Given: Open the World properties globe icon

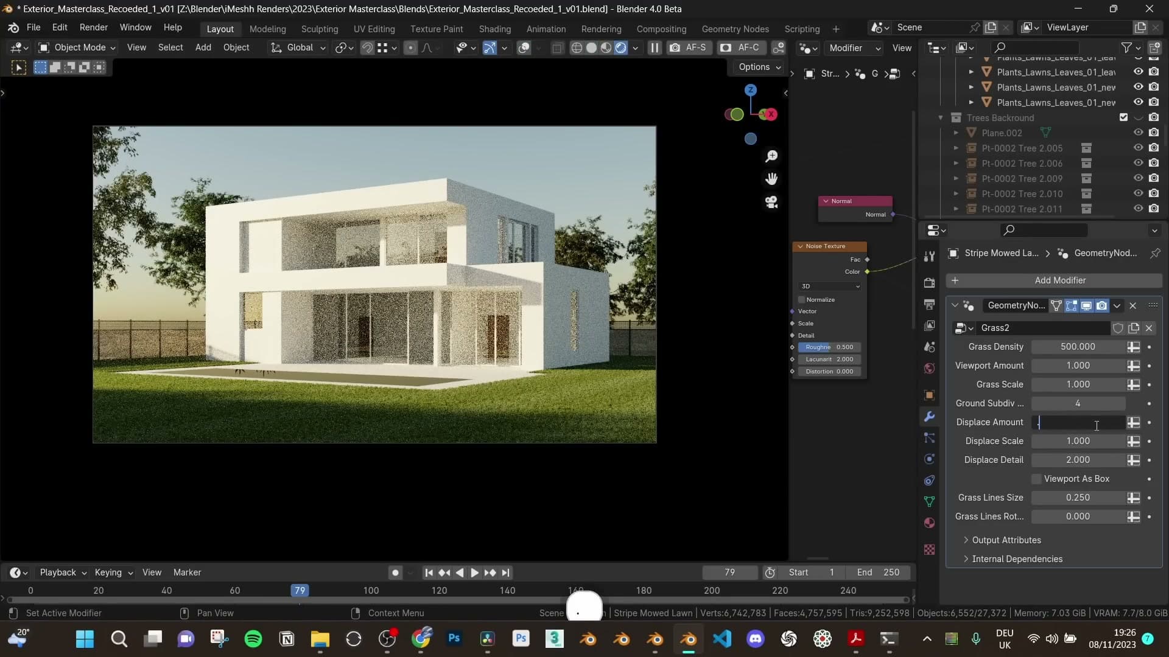Looking at the screenshot, I should point(929,369).
